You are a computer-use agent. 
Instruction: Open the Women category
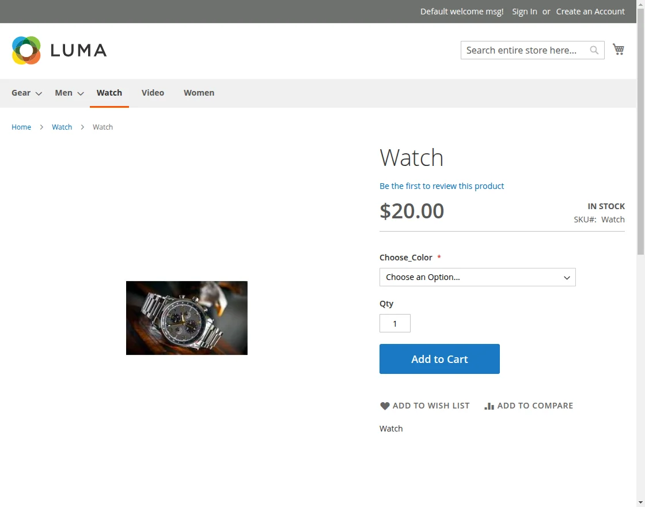click(199, 92)
